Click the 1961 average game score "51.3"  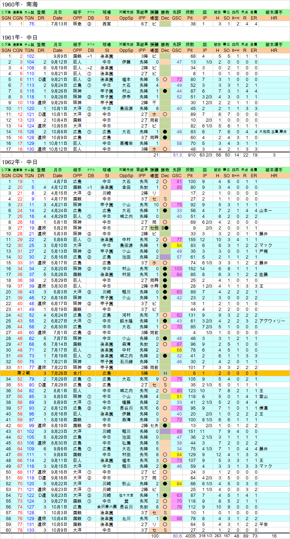click(177, 155)
